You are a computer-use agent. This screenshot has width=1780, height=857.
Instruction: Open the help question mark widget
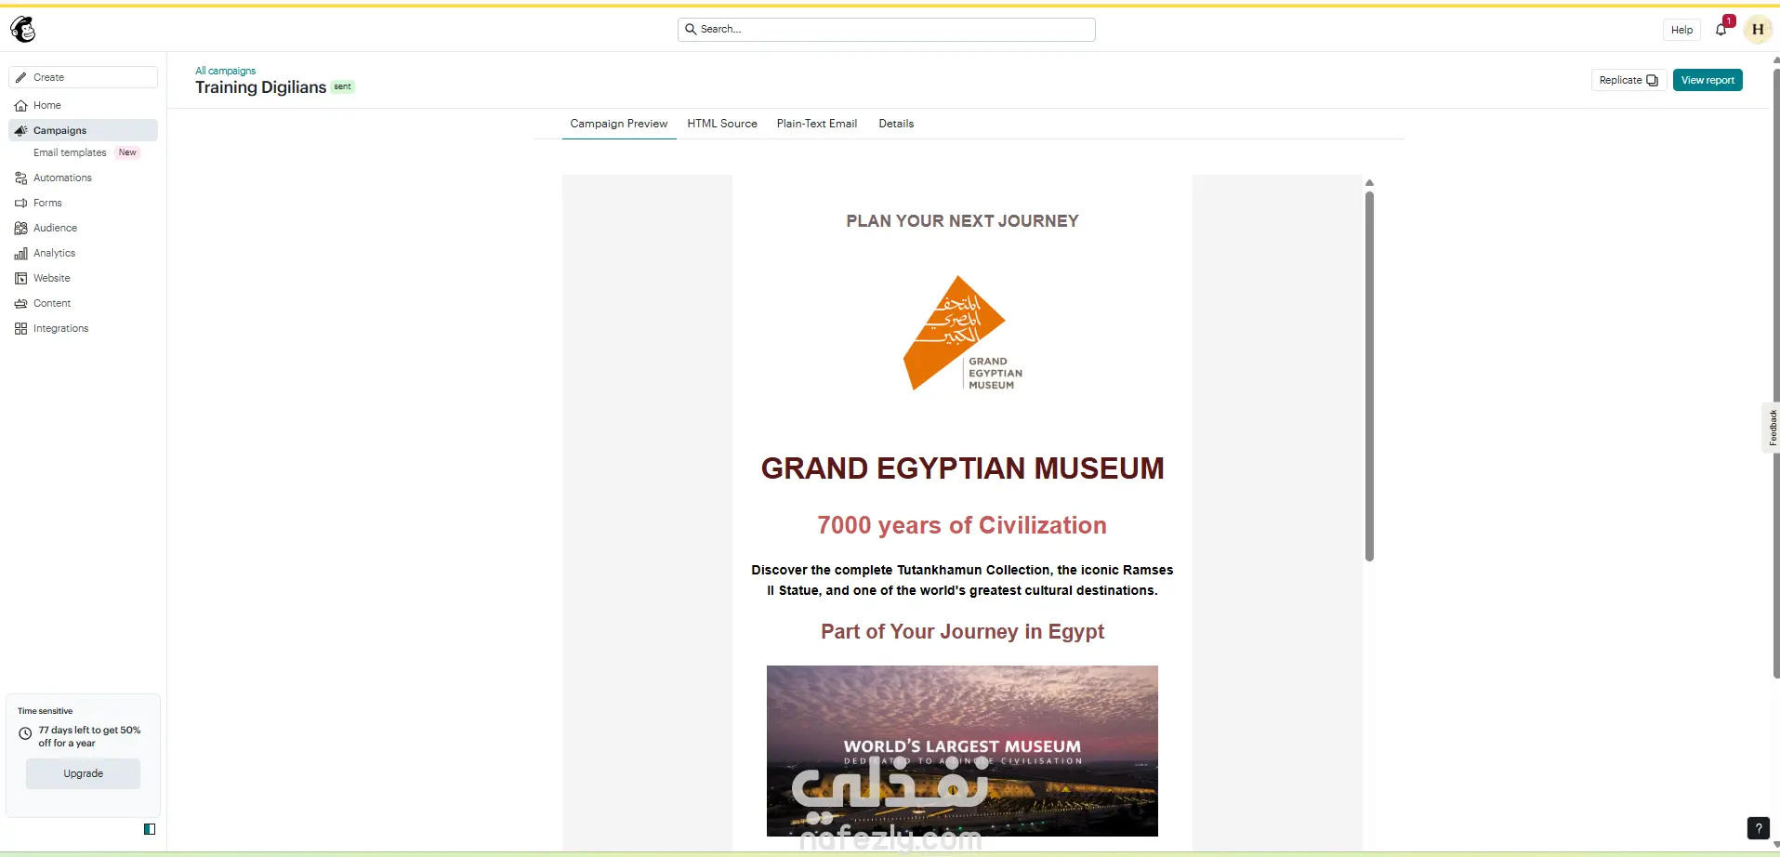[x=1759, y=828]
